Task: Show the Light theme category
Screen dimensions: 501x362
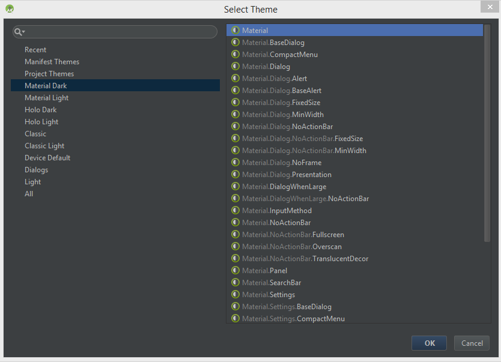Action: click(33, 182)
